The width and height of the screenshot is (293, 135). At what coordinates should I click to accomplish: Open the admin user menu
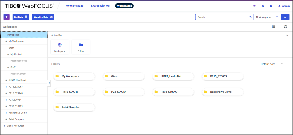[284, 6]
